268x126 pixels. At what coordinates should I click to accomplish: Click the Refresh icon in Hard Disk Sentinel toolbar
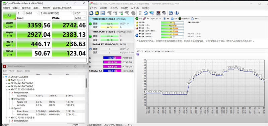[x=91, y=13]
